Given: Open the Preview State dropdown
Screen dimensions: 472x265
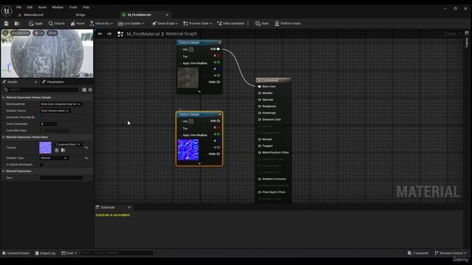Looking at the screenshot, I should (x=198, y=24).
